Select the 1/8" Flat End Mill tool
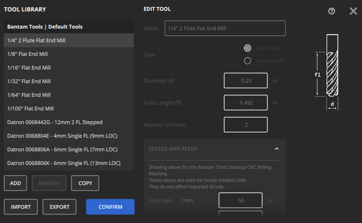This screenshot has width=362, height=223. click(x=69, y=54)
